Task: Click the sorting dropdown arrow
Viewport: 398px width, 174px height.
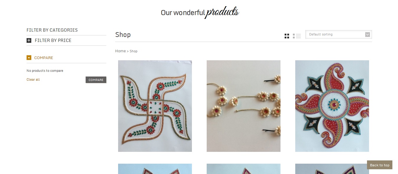Action: 367,35
